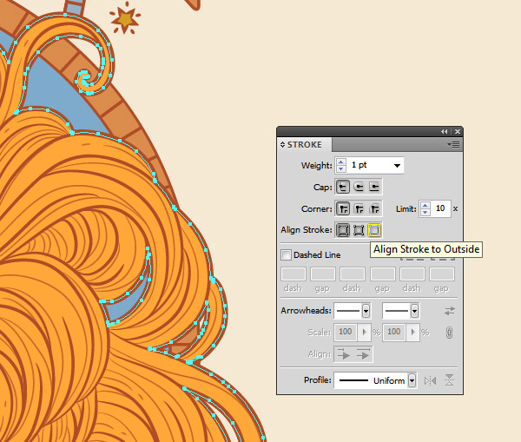Align stroke to center
This screenshot has height=442, width=521.
click(x=344, y=230)
